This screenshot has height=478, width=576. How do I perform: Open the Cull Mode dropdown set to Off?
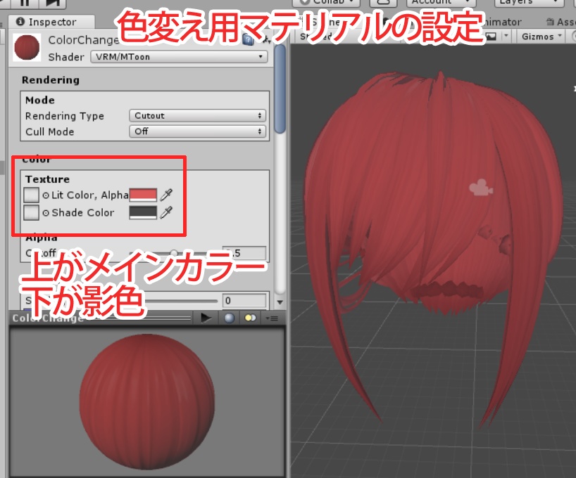197,131
